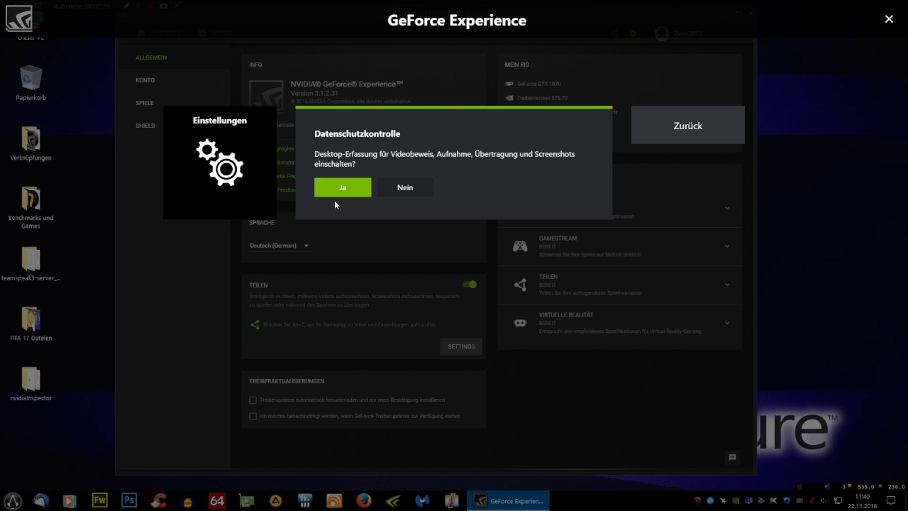The height and width of the screenshot is (511, 908).
Task: Select the Benchmarks und Games folder
Action: pyautogui.click(x=31, y=207)
